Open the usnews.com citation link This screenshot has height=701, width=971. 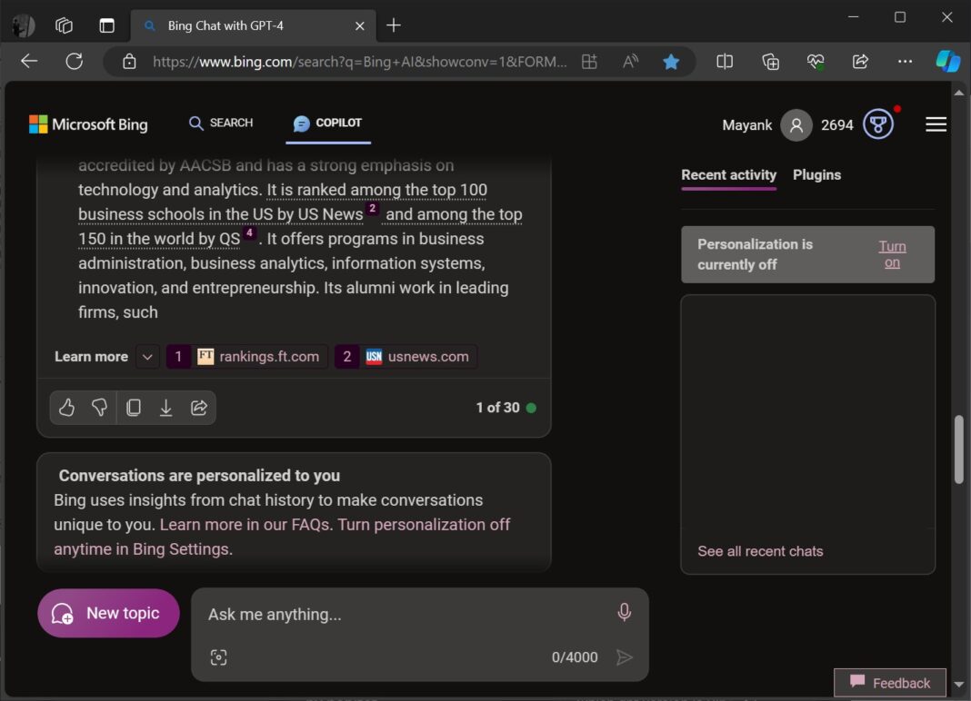coord(405,356)
